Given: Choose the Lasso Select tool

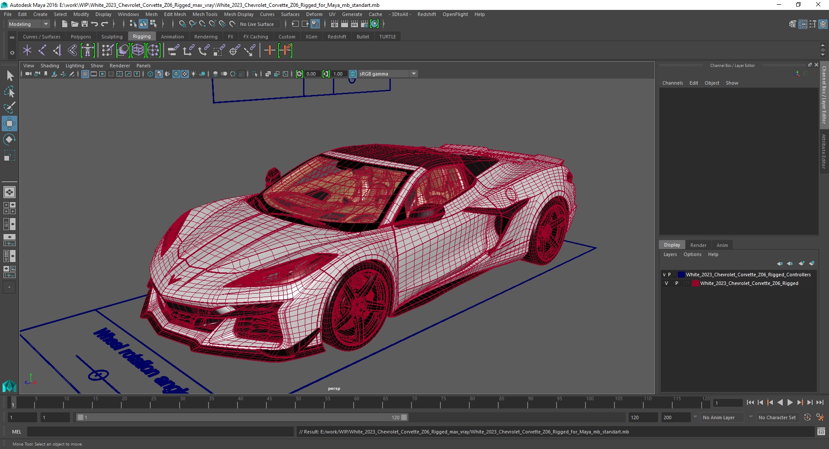Looking at the screenshot, I should pos(9,92).
